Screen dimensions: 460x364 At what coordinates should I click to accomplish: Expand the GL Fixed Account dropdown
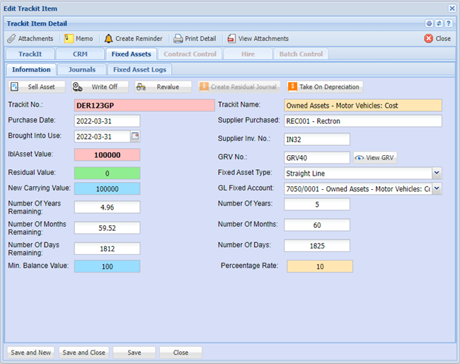pyautogui.click(x=436, y=188)
